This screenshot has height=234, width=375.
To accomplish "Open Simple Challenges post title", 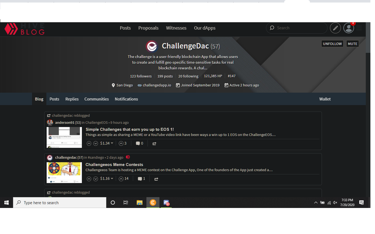I will (130, 129).
